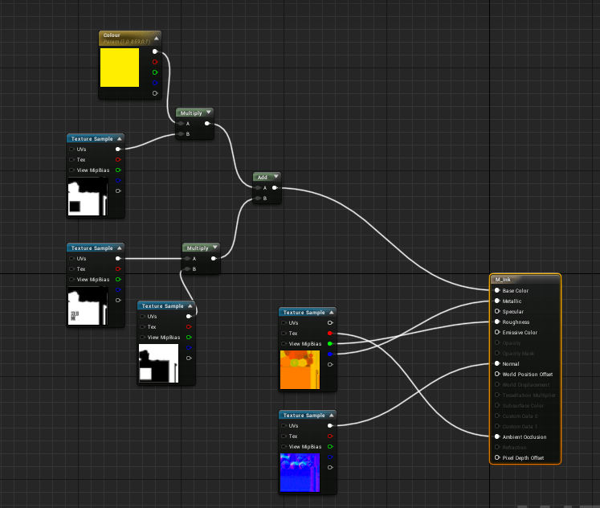Viewport: 600px width, 508px height.
Task: Click the Pixel Depth Offset pin on M_Ink
Action: point(497,457)
